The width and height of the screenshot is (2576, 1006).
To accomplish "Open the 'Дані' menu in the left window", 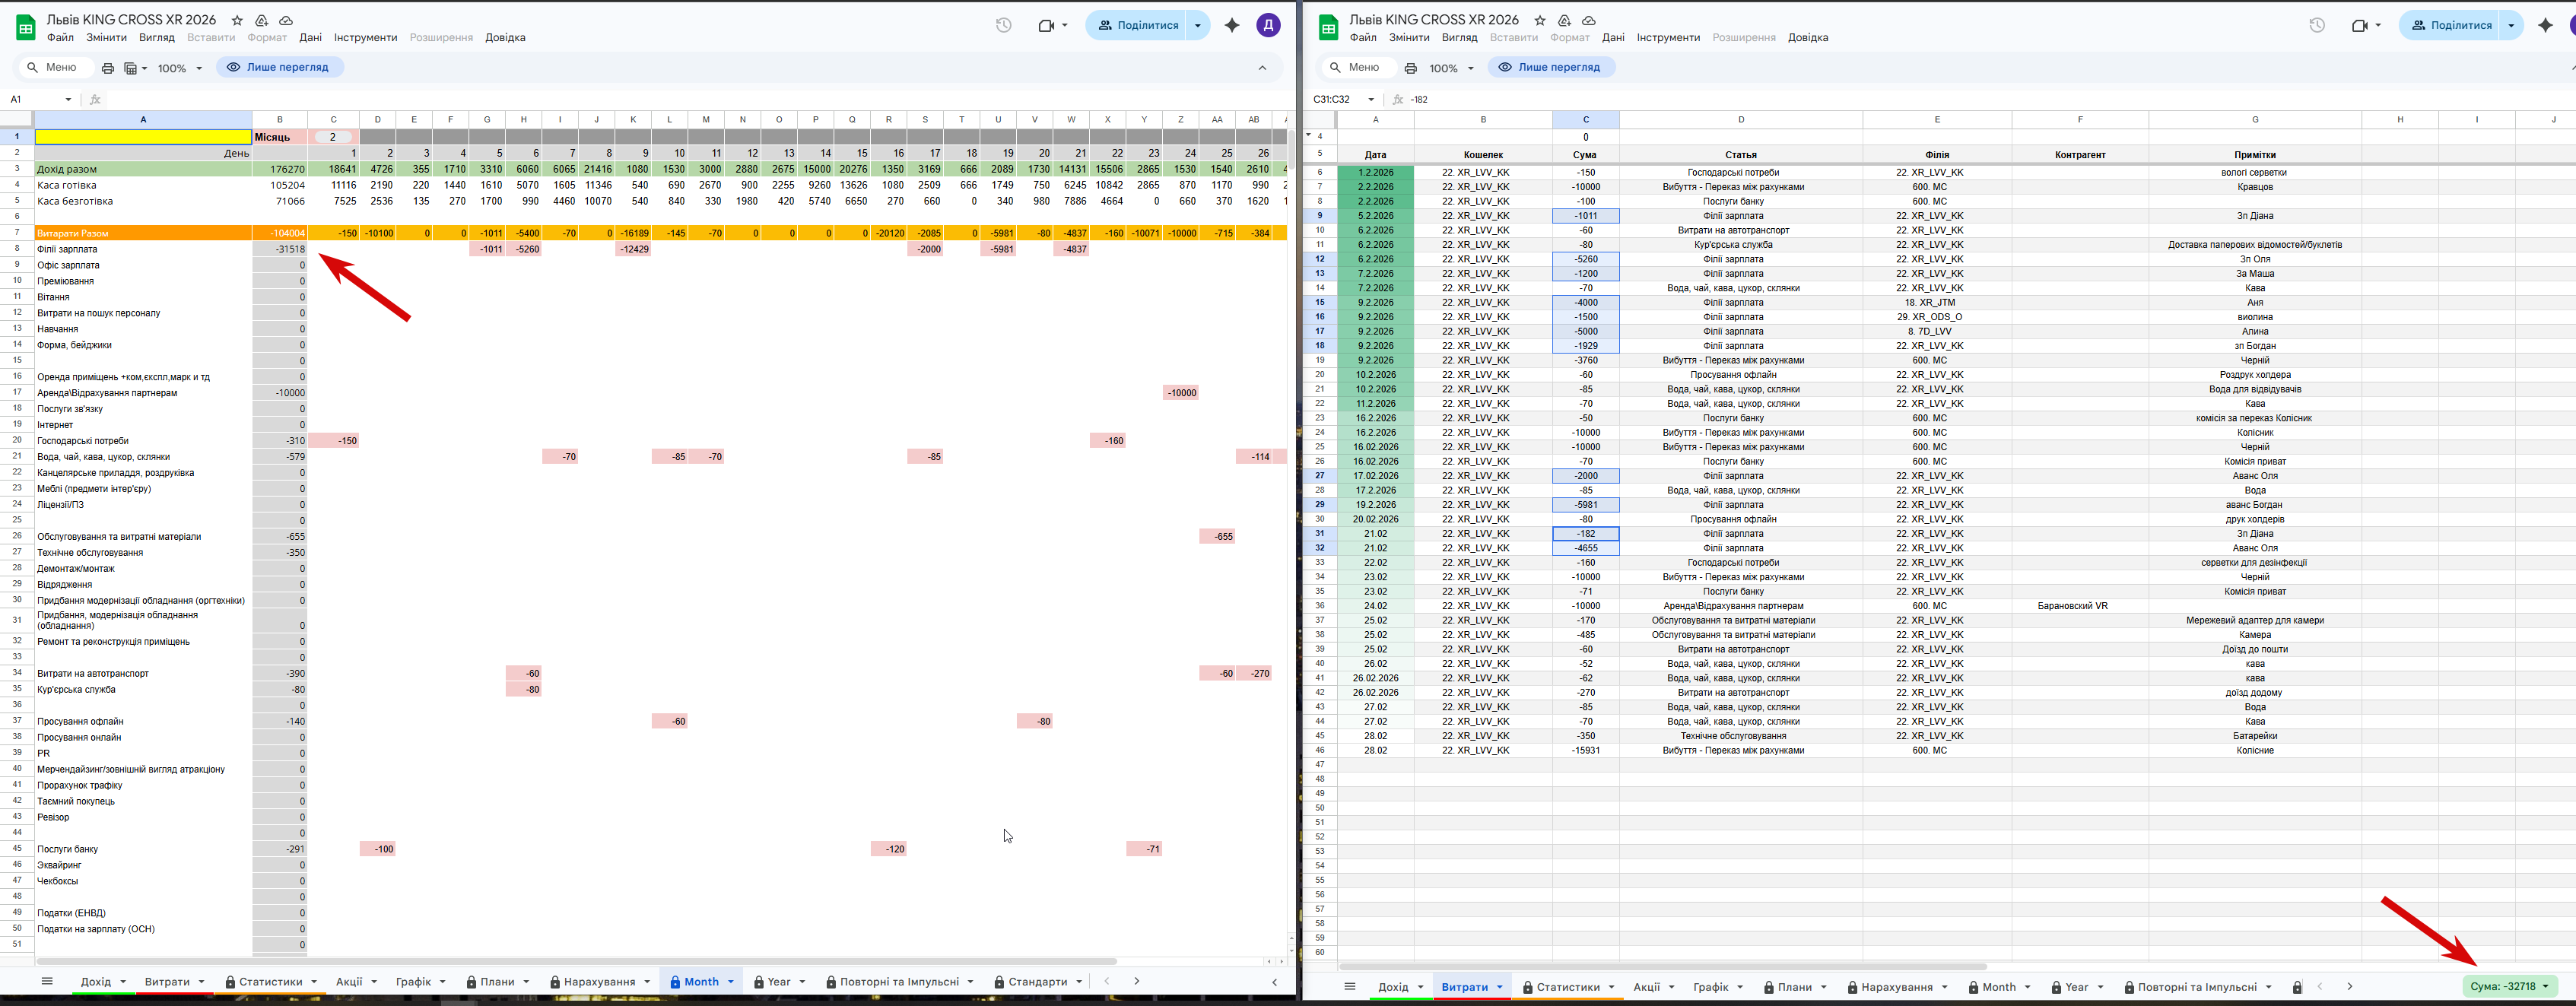I will coord(310,38).
